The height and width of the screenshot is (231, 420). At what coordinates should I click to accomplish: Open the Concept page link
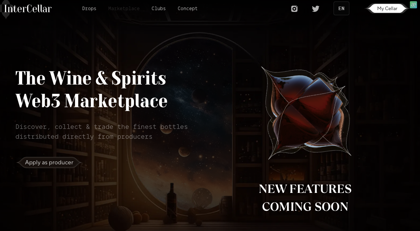187,8
